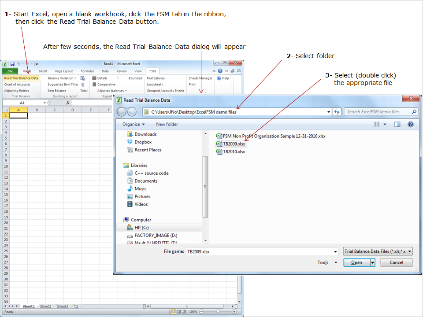Switch to the Data ribbon tab
The width and height of the screenshot is (423, 317).
click(105, 71)
